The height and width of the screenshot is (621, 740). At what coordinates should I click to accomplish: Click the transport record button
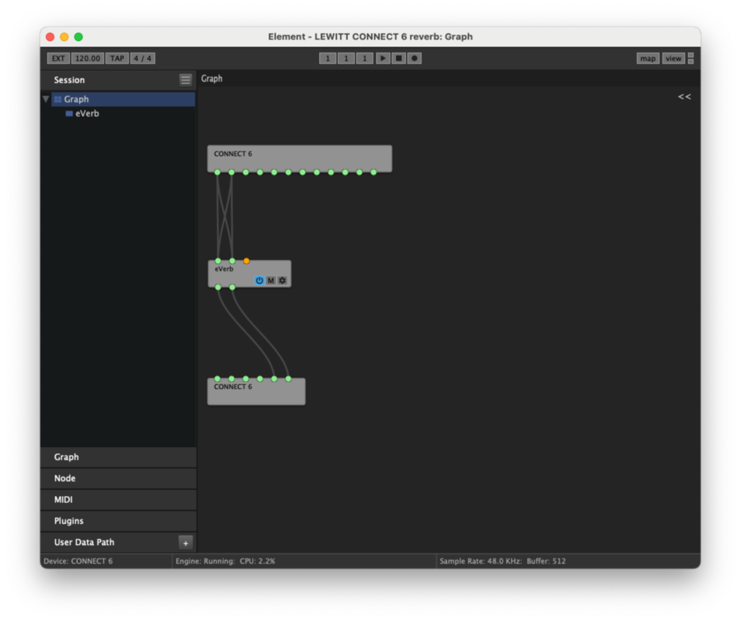tap(415, 58)
